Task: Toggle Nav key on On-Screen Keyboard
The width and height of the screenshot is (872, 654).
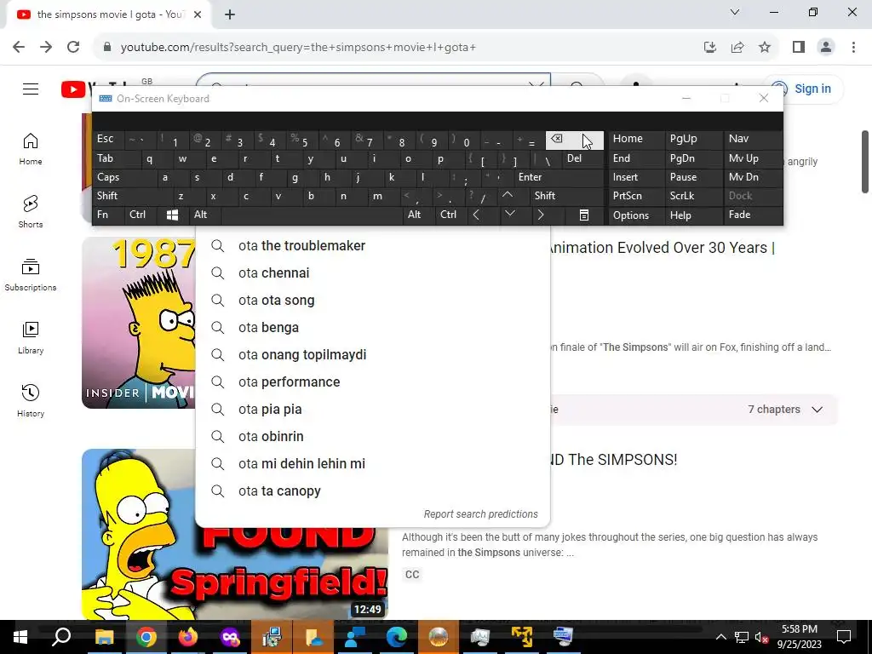Action: [x=753, y=139]
